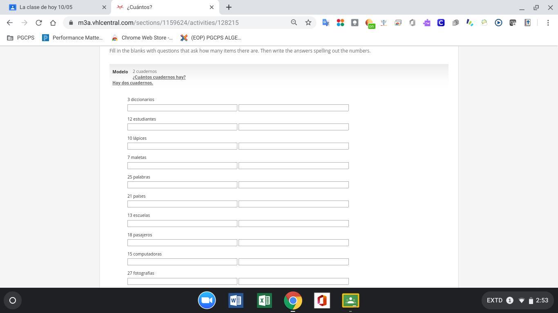Click the question field for 27 fotografías

click(182, 281)
